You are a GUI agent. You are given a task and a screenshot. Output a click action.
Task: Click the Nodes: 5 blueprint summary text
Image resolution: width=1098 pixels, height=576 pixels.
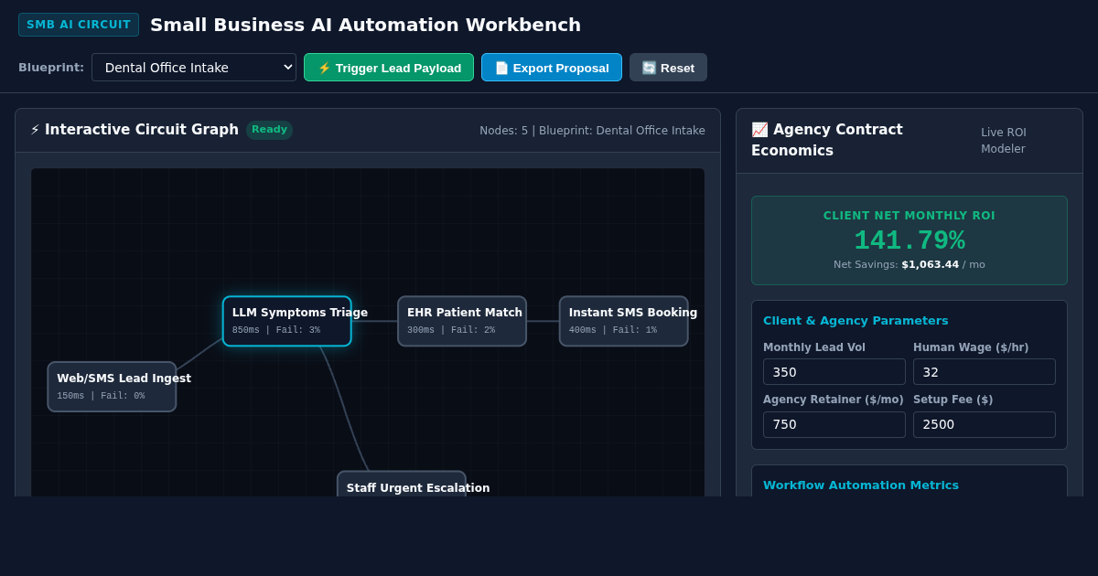coord(592,131)
